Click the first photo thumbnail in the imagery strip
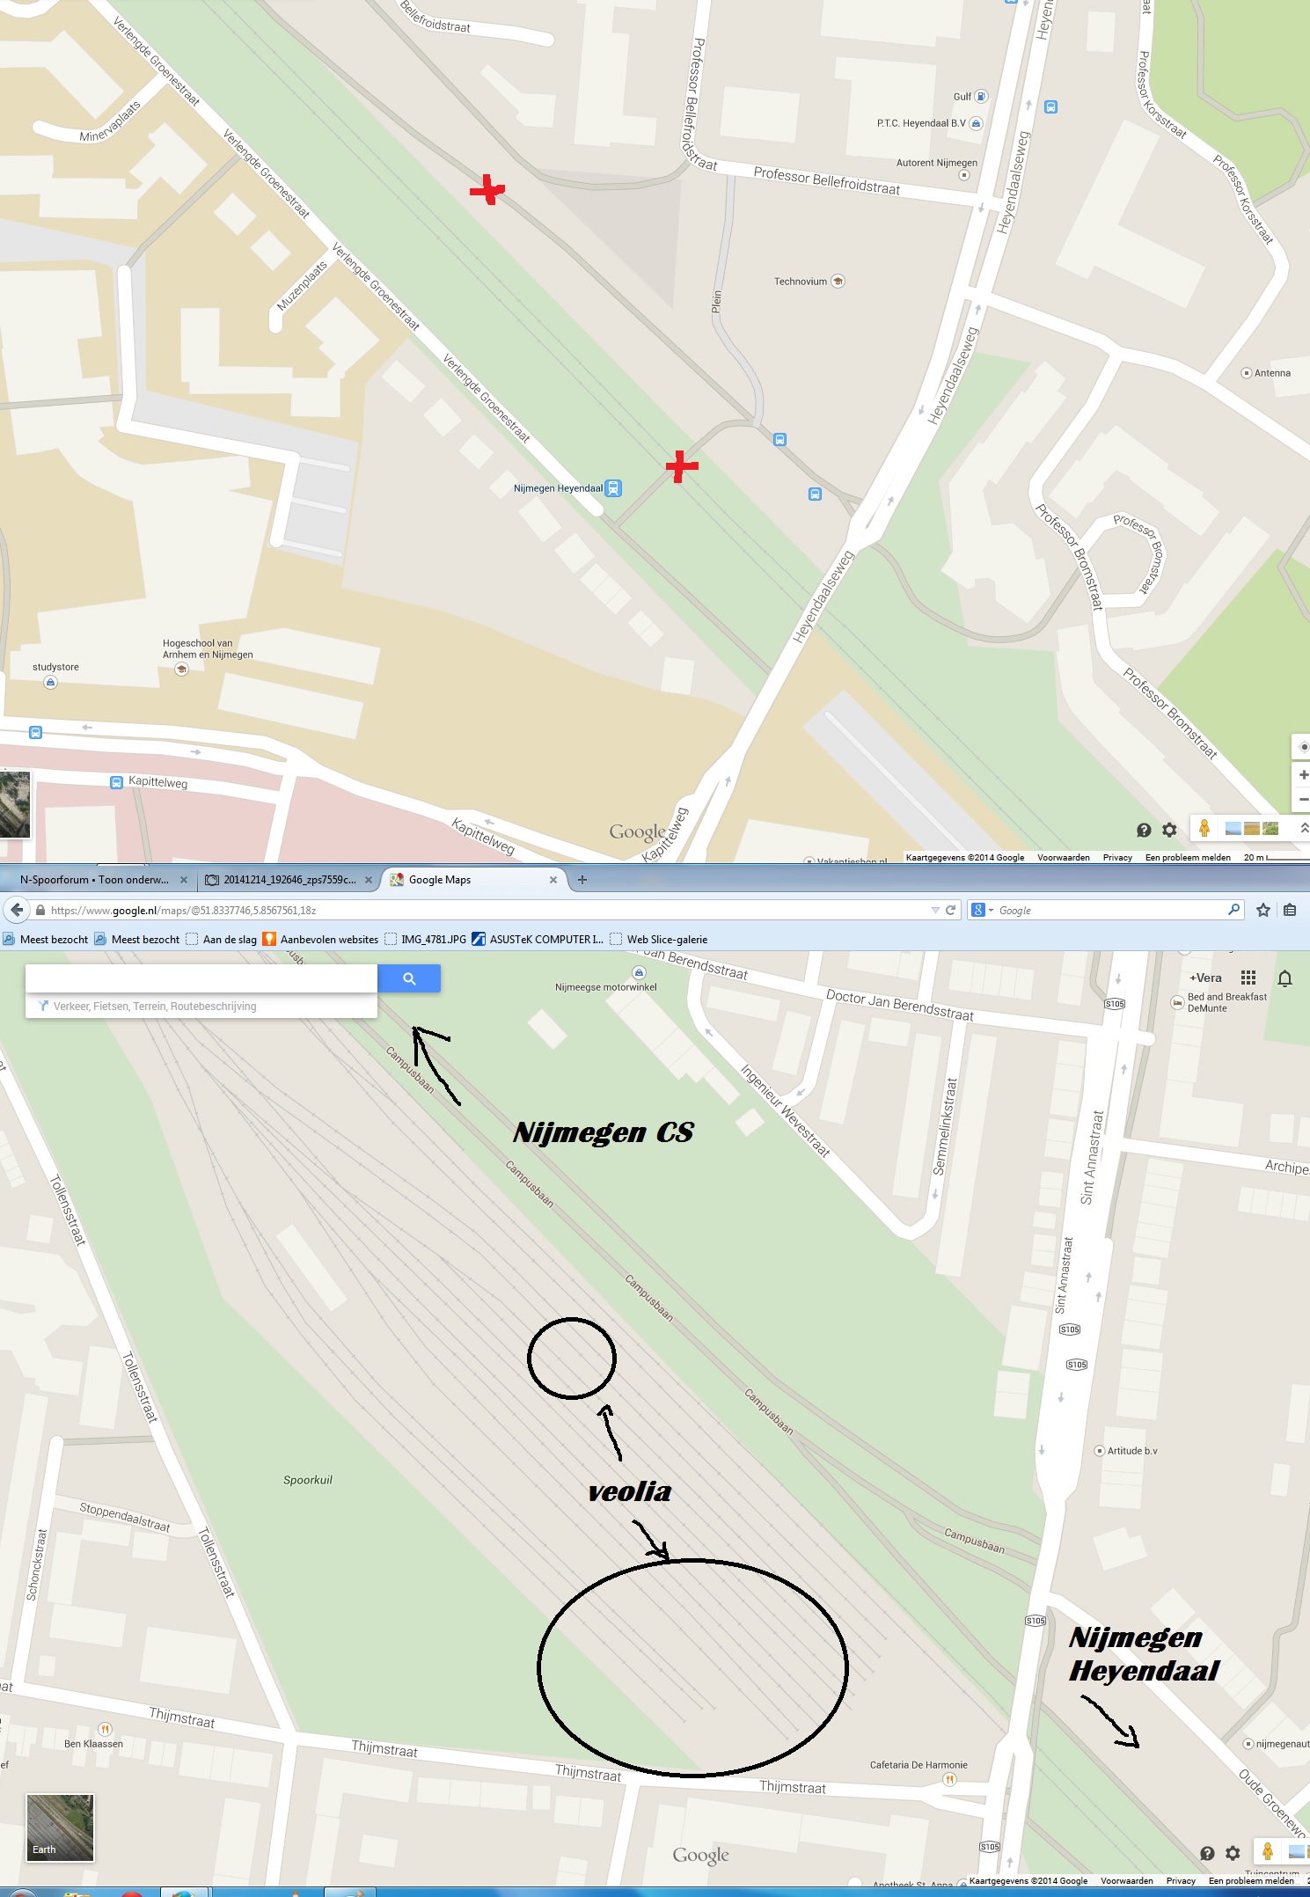This screenshot has width=1310, height=1897. coord(1233,828)
